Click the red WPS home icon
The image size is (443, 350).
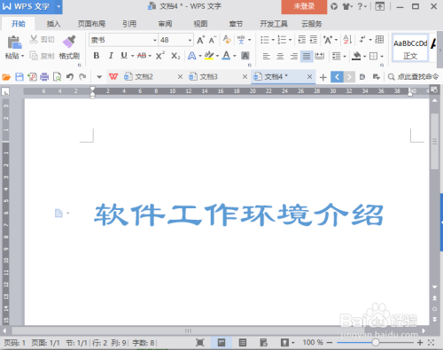tap(113, 77)
